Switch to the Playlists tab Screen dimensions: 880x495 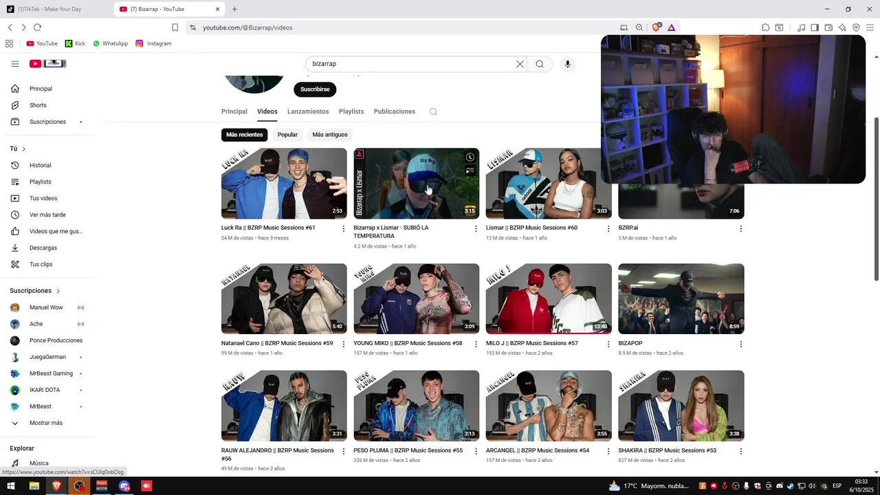(351, 111)
